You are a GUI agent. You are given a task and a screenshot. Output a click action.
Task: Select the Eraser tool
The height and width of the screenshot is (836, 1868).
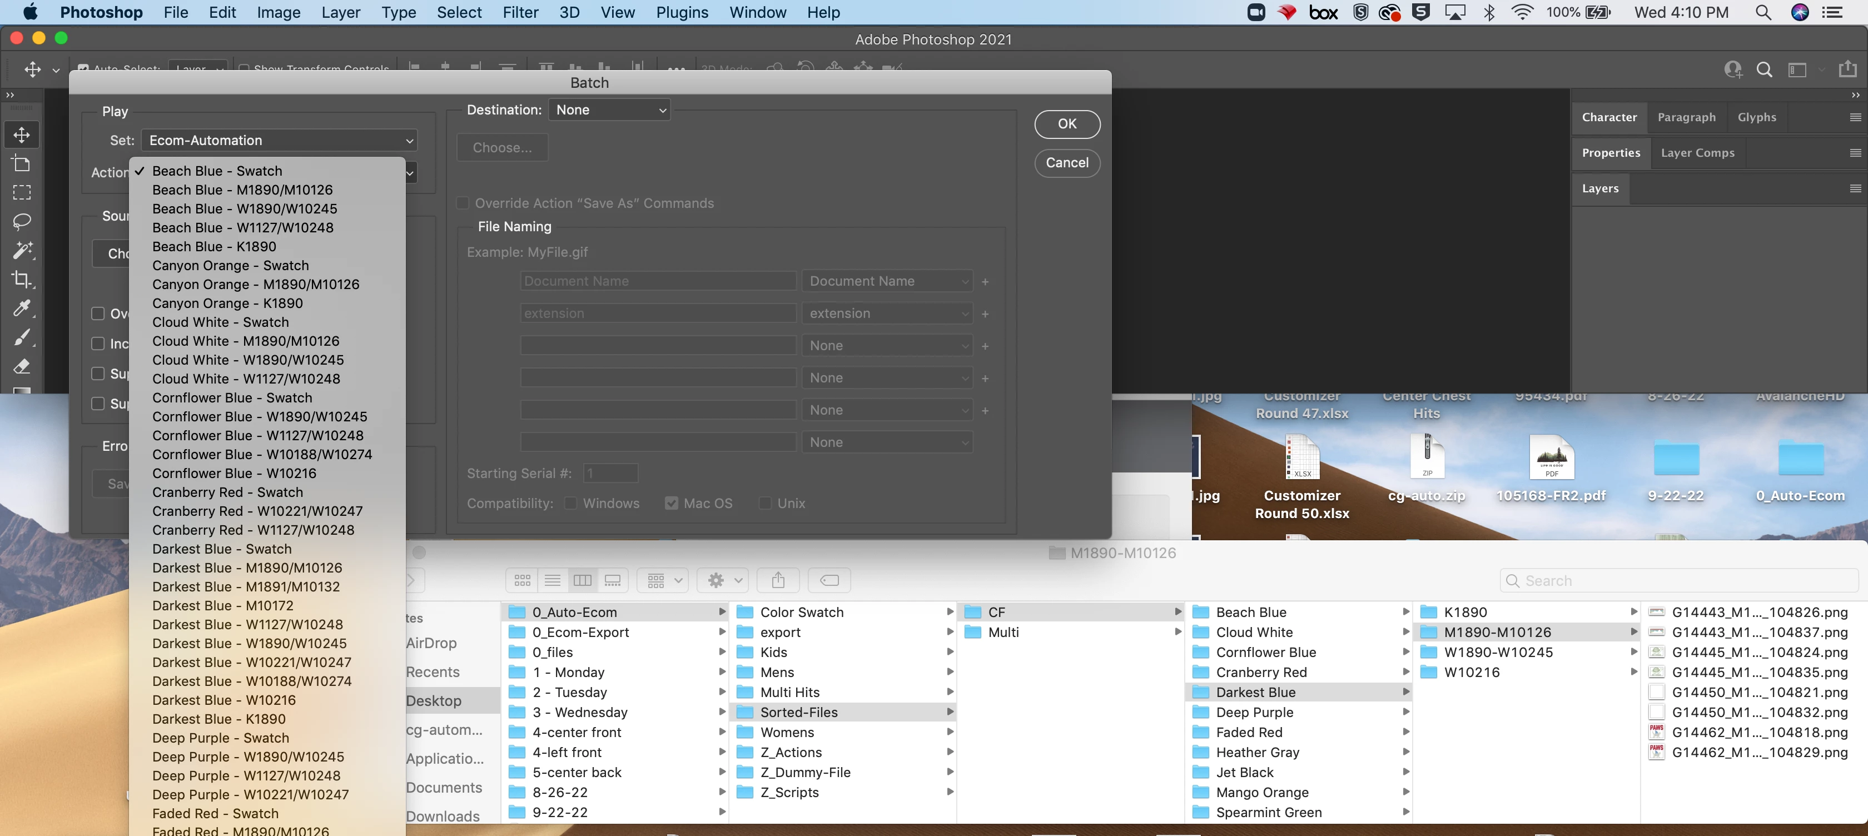[22, 366]
